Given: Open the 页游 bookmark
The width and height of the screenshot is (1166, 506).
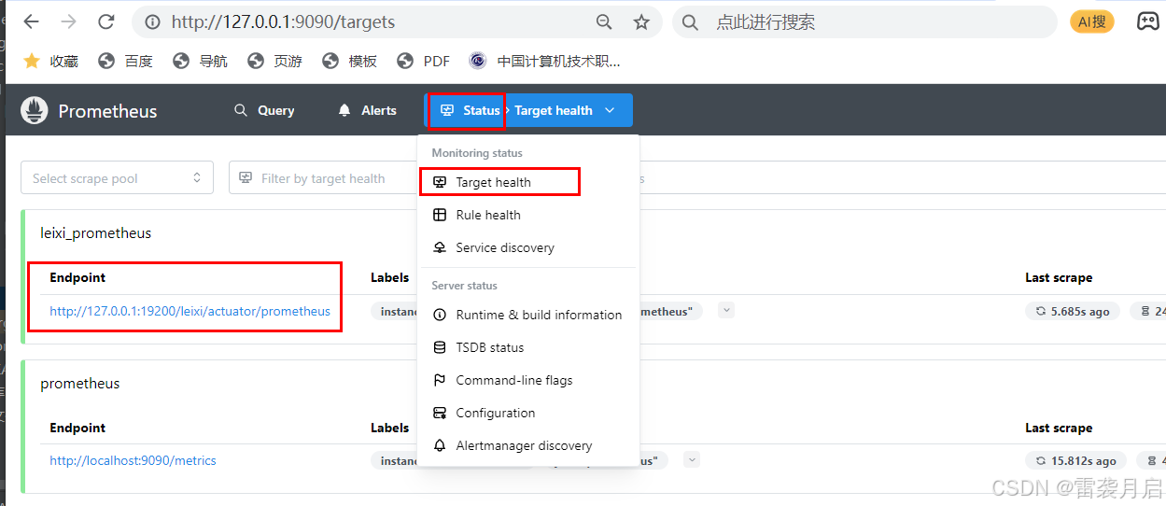Looking at the screenshot, I should click(x=274, y=61).
